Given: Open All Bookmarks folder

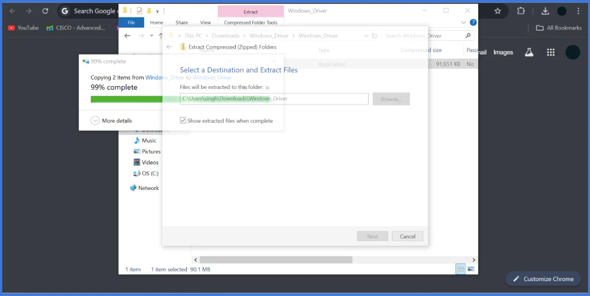Looking at the screenshot, I should (x=559, y=28).
